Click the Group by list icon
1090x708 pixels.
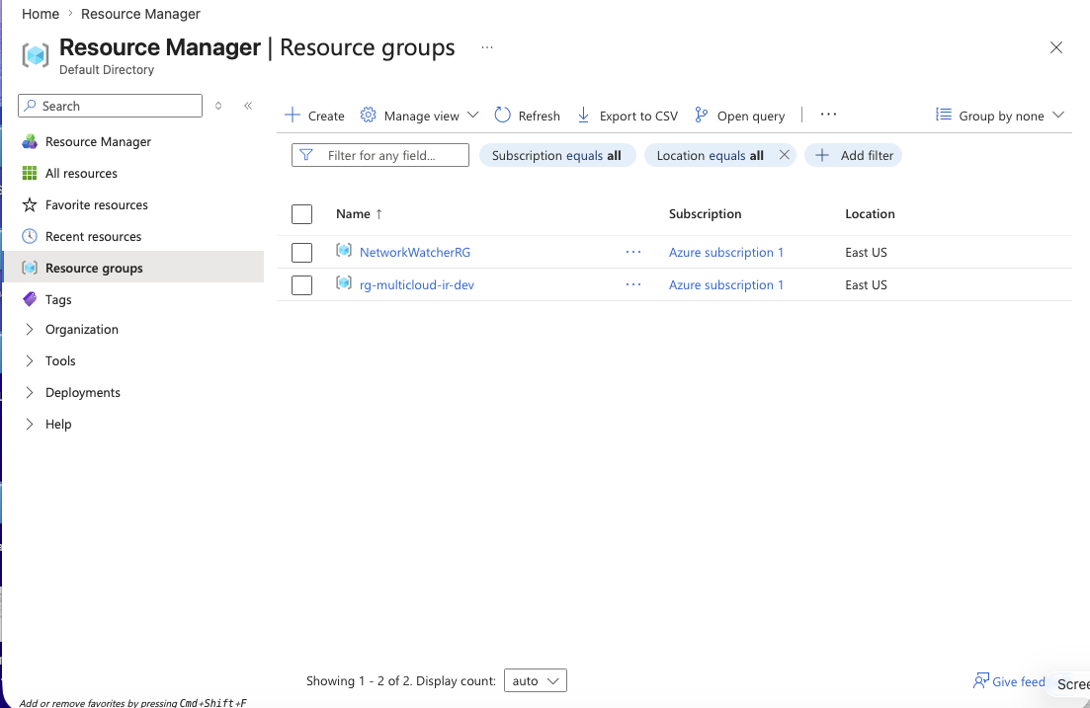point(944,115)
